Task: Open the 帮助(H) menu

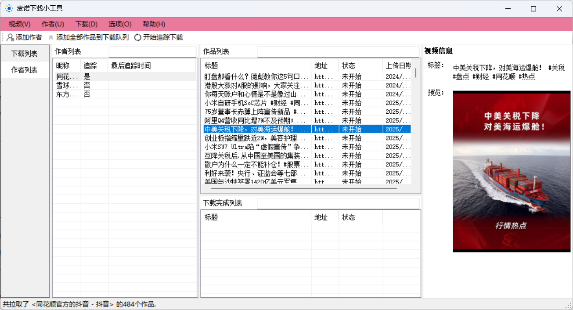Action: point(154,24)
